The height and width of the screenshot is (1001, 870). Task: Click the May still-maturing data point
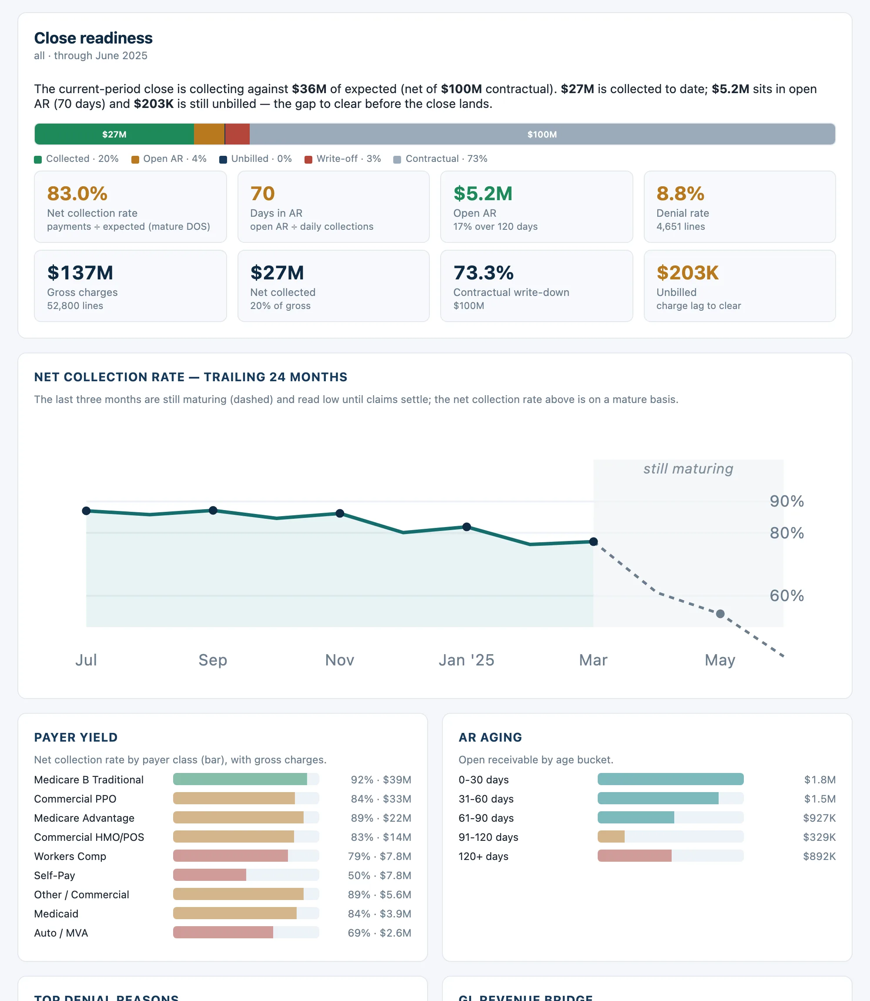(x=720, y=614)
